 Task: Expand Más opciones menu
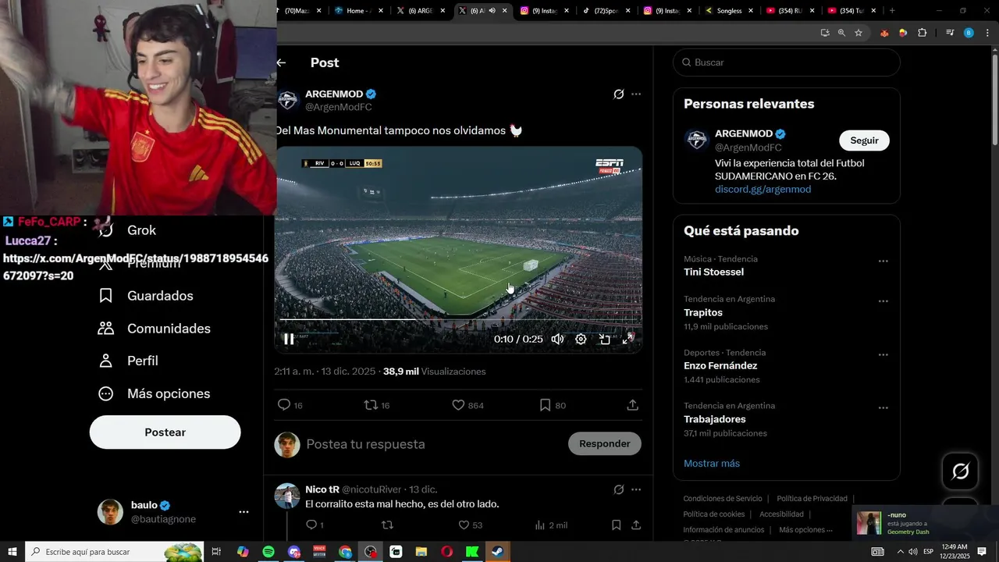155,393
